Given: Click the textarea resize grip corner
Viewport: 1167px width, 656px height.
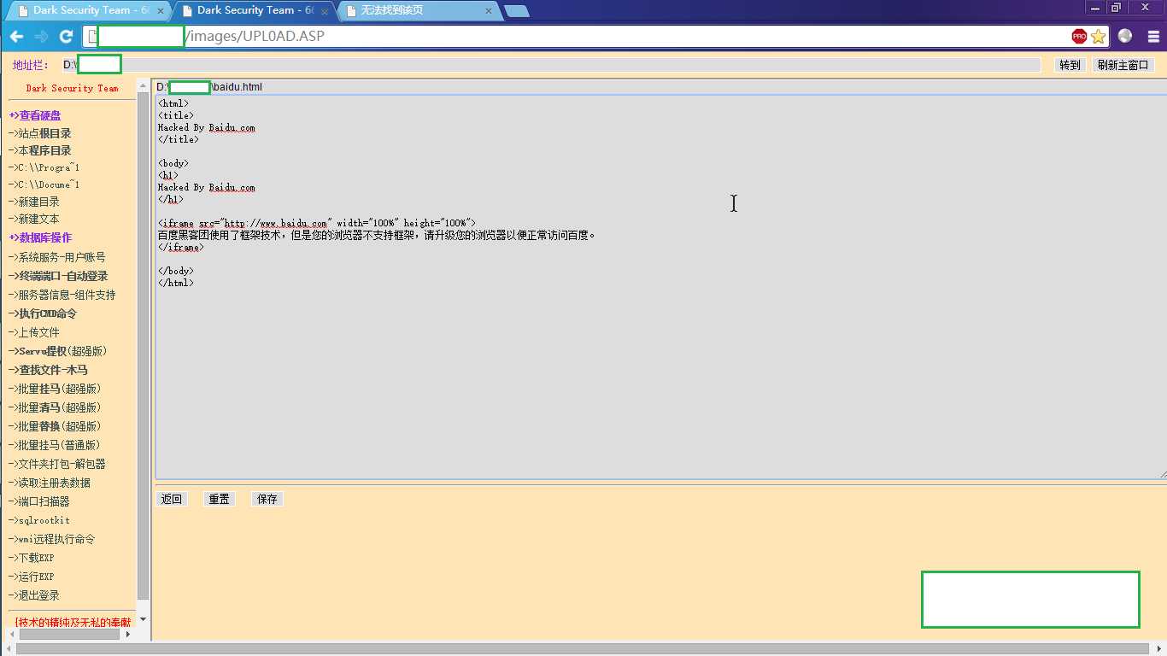Looking at the screenshot, I should (x=1163, y=474).
